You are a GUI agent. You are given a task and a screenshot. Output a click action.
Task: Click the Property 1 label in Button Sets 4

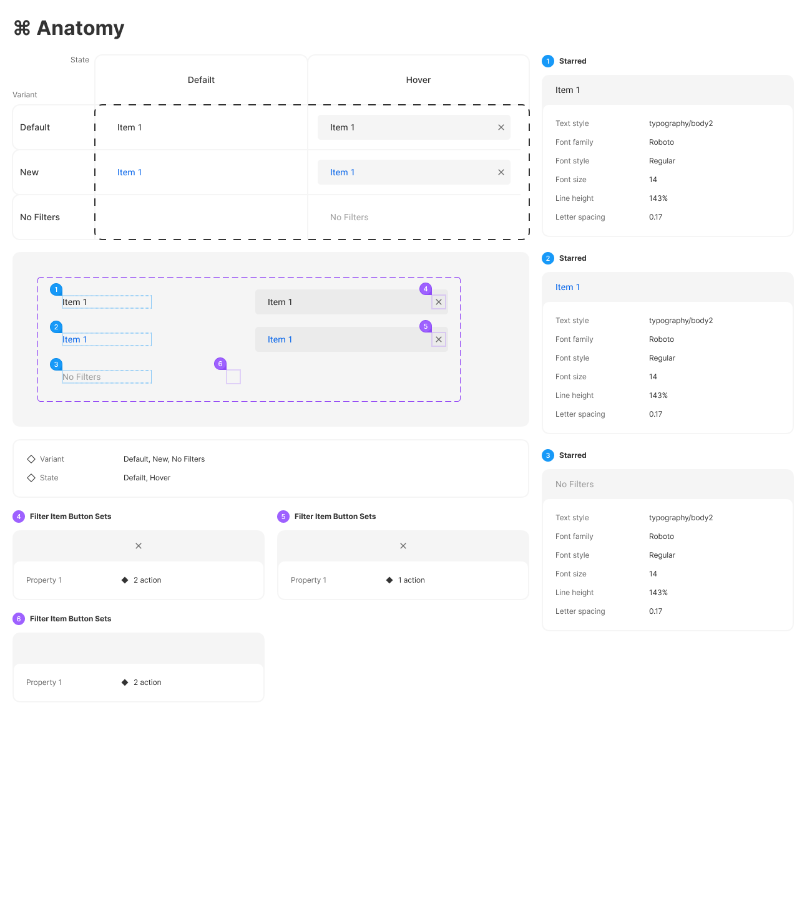click(x=44, y=580)
